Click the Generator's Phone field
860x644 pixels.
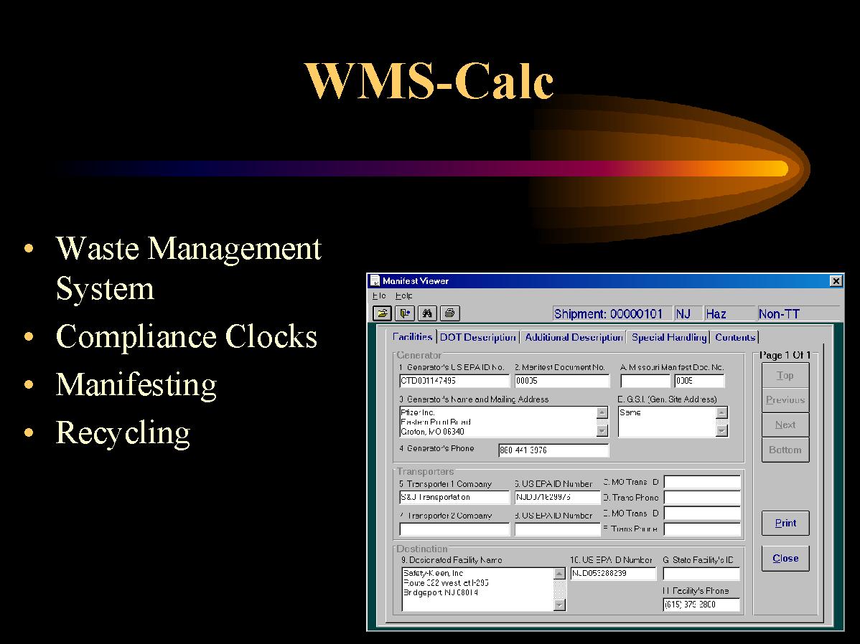(553, 451)
